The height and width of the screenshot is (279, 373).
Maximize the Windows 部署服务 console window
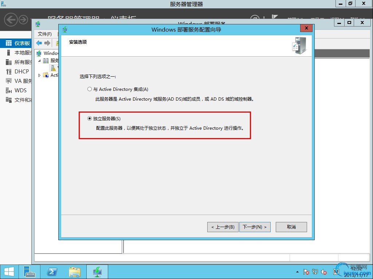pyautogui.click(x=349, y=23)
